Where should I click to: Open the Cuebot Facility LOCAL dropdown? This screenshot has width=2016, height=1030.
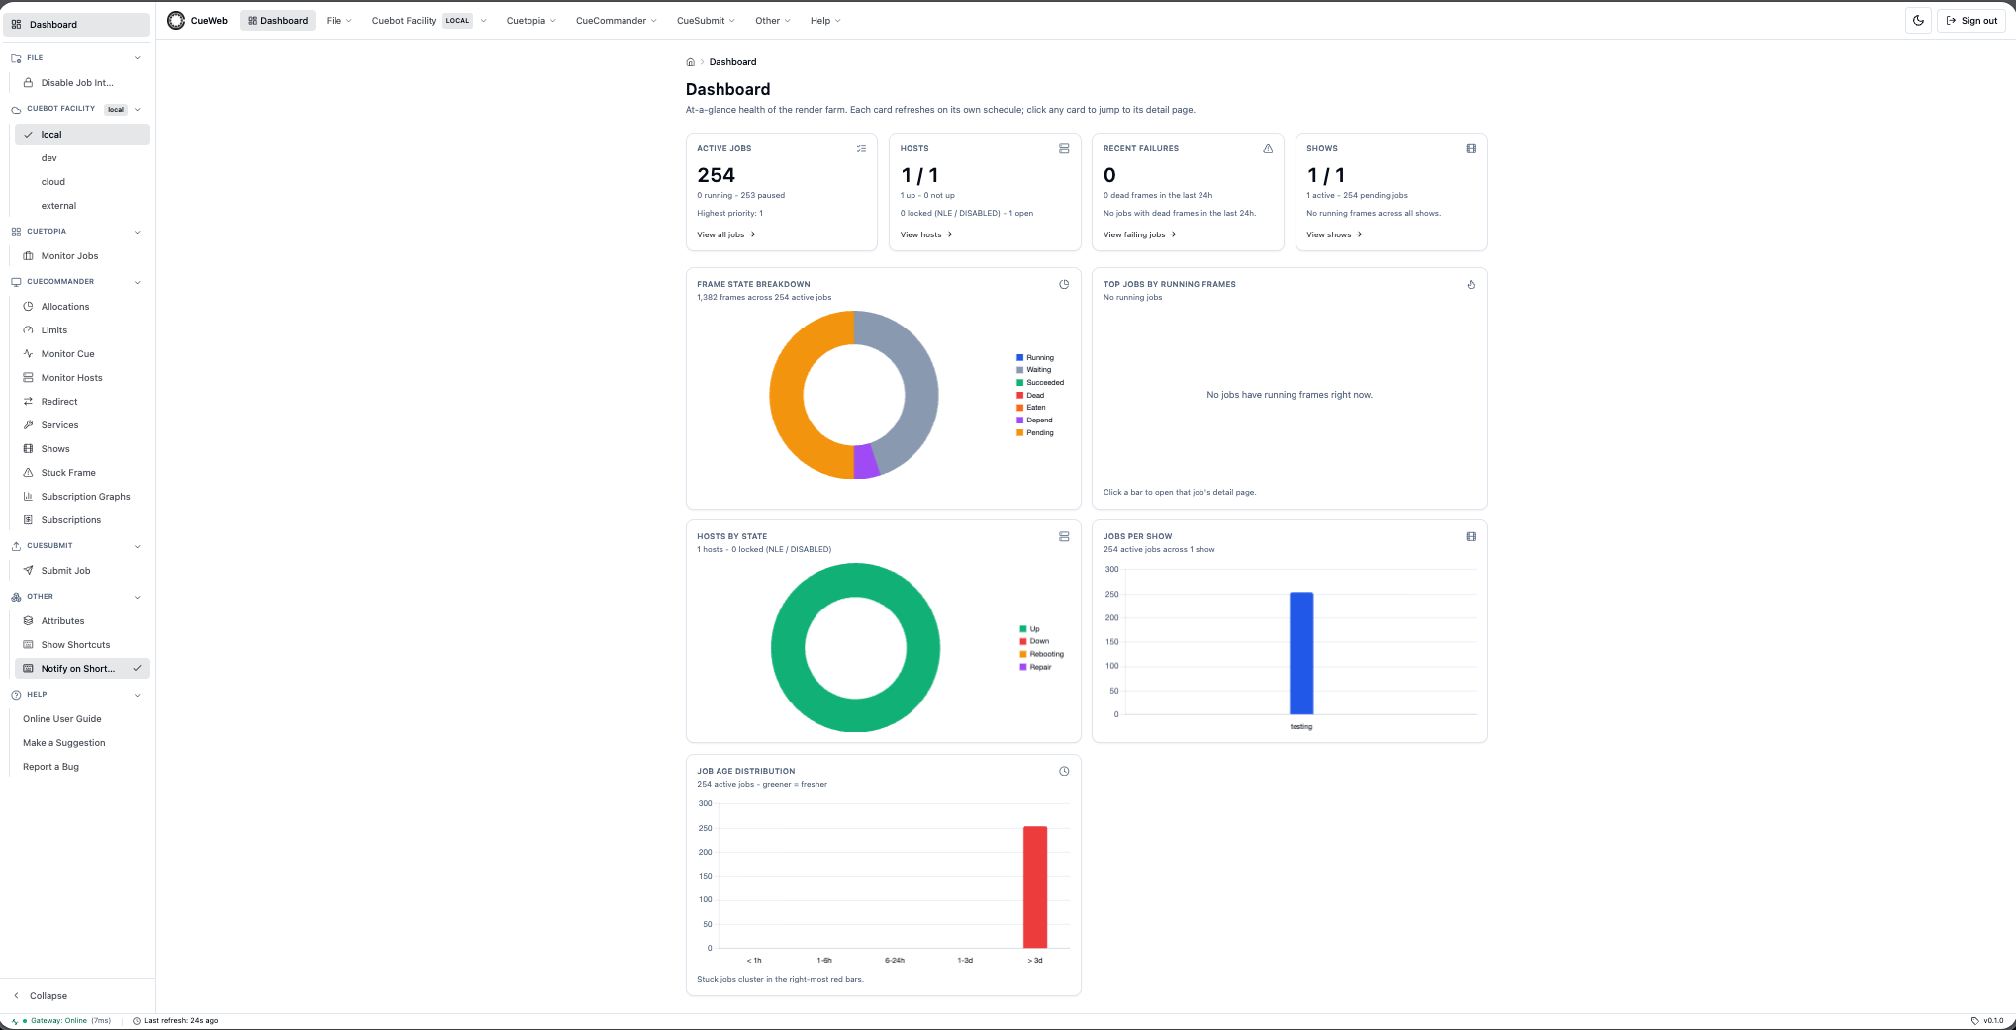click(429, 20)
